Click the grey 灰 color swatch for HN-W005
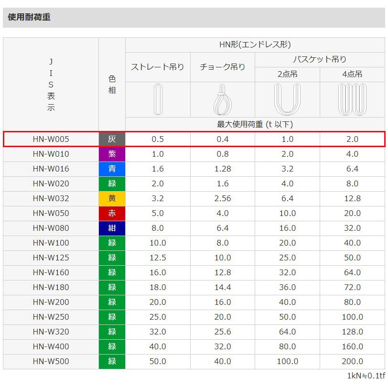 point(112,139)
